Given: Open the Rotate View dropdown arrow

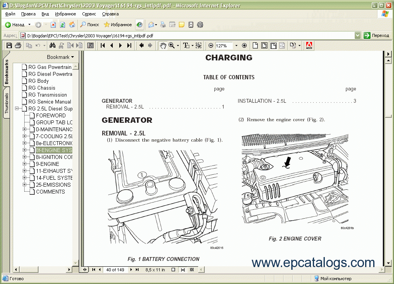Looking at the screenshot, I should (x=299, y=45).
